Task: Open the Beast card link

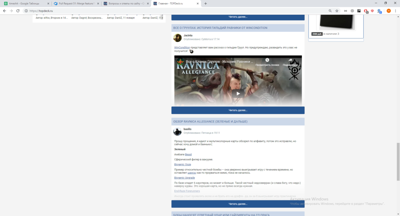Action: tap(188, 155)
